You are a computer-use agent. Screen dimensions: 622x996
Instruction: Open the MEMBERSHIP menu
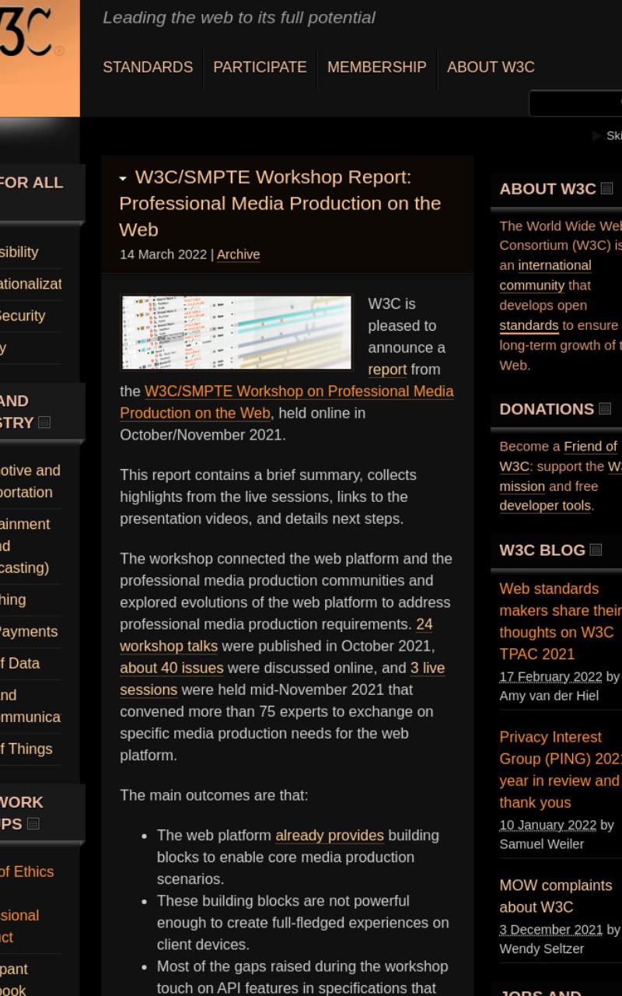(376, 67)
